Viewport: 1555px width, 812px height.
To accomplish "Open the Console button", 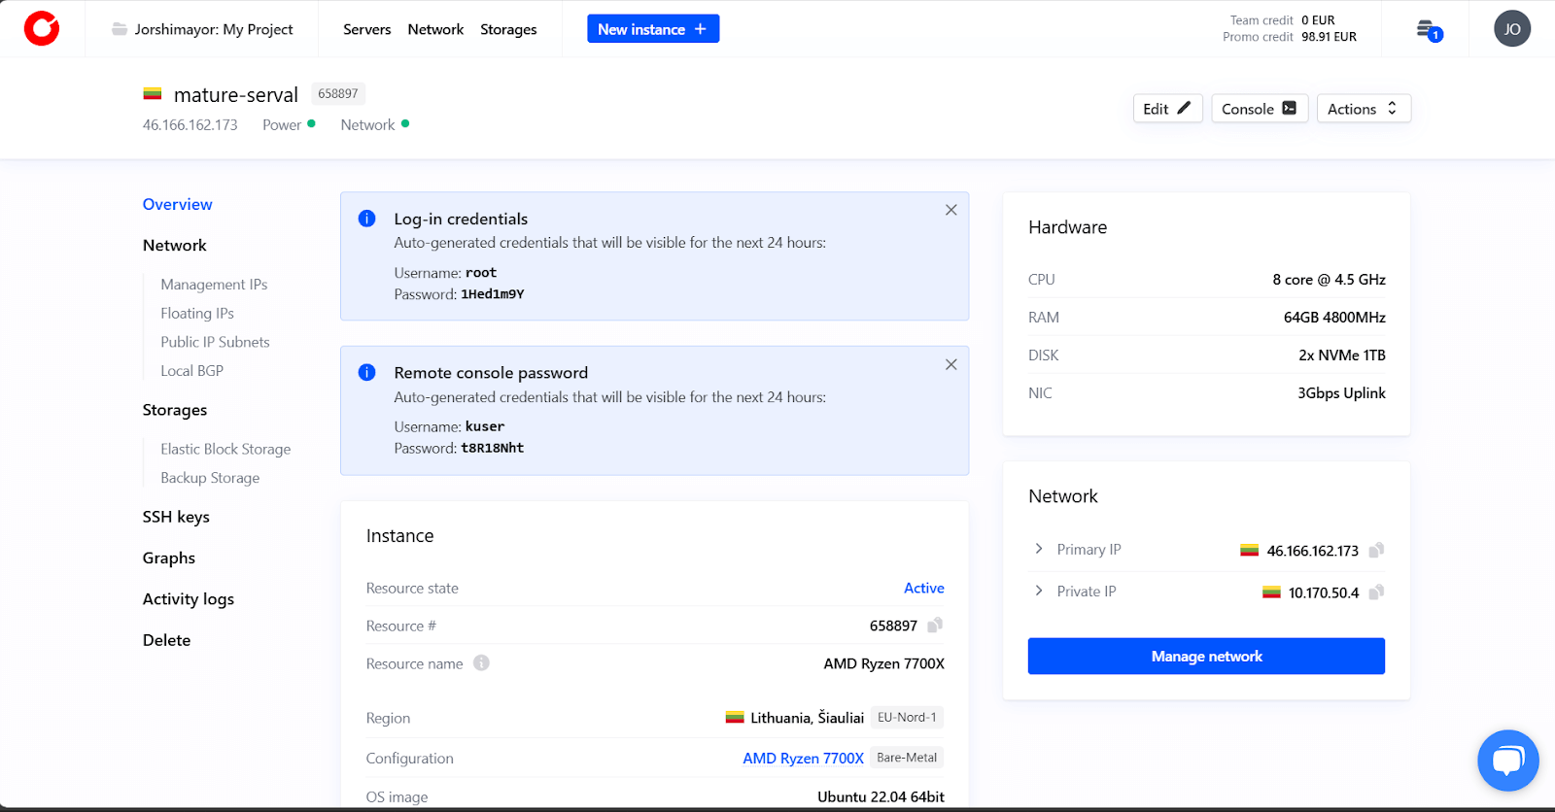I will [x=1259, y=109].
